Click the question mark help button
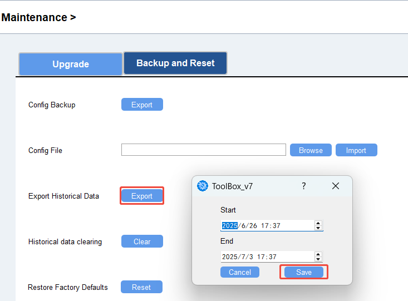The width and height of the screenshot is (408, 301). tap(303, 186)
